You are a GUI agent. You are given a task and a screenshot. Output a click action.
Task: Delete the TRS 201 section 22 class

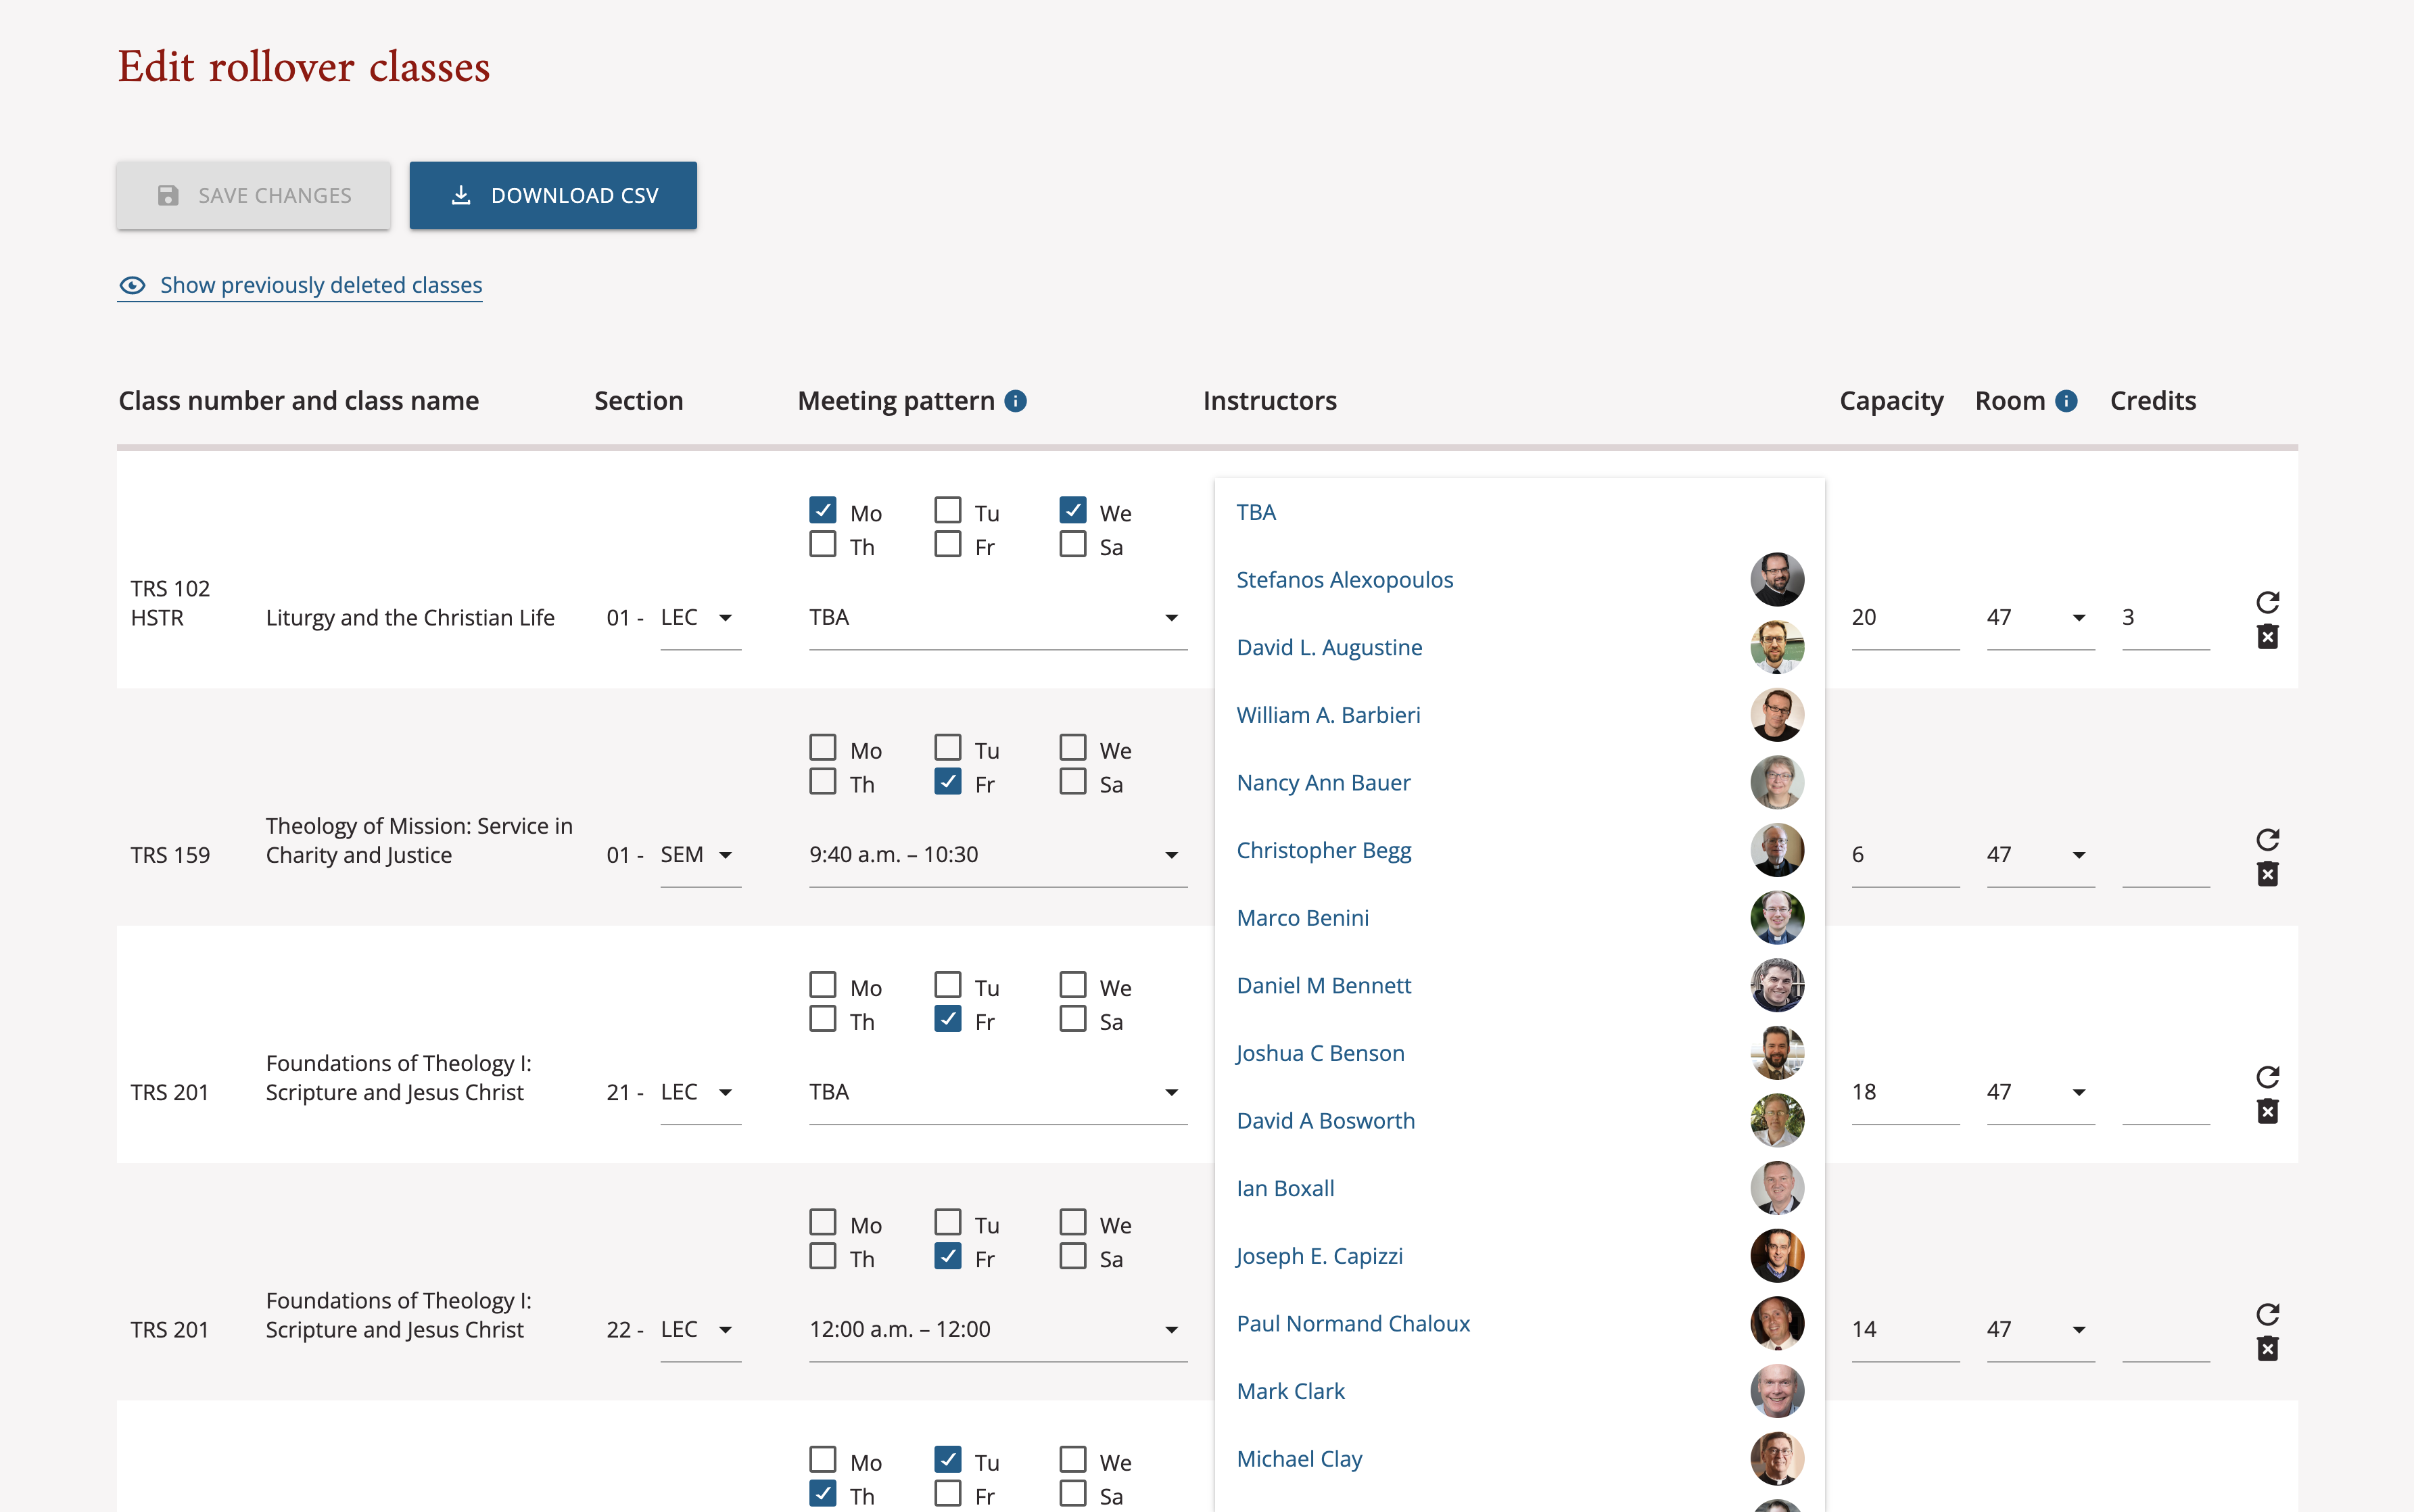click(2267, 1349)
